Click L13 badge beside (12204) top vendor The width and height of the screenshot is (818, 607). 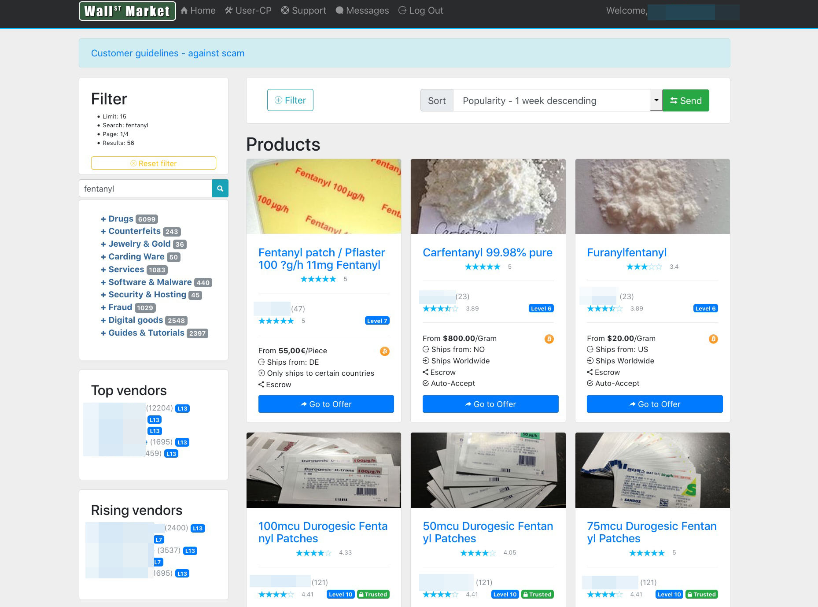[182, 408]
